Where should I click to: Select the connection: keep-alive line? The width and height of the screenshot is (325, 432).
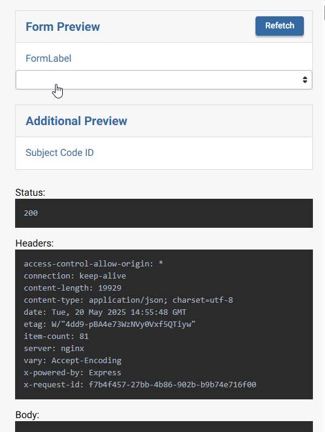point(75,276)
